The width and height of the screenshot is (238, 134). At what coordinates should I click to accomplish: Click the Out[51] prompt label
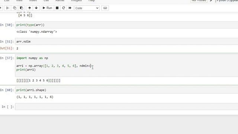[x=7, y=48]
